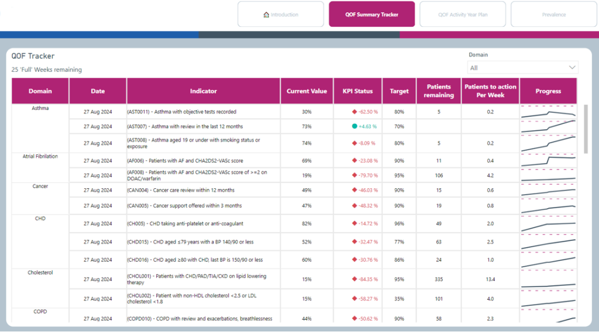Click red diamond status icon for CHOL001
Image resolution: width=599 pixels, height=332 pixels.
(x=354, y=279)
